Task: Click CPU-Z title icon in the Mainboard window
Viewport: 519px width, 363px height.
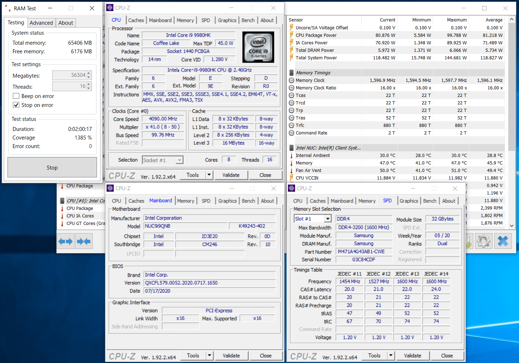Action: click(x=110, y=188)
